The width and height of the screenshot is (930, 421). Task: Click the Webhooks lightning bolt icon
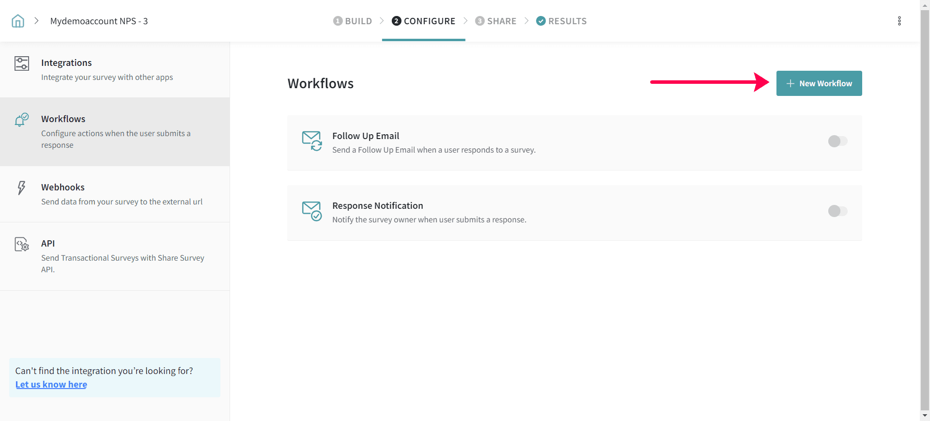point(21,188)
